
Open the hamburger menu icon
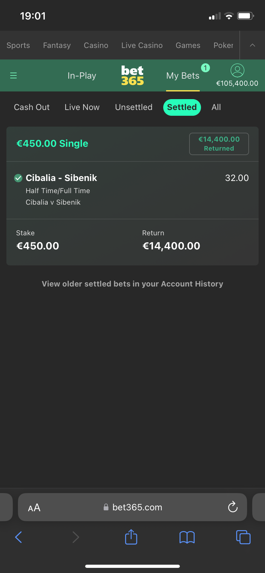[x=13, y=75]
